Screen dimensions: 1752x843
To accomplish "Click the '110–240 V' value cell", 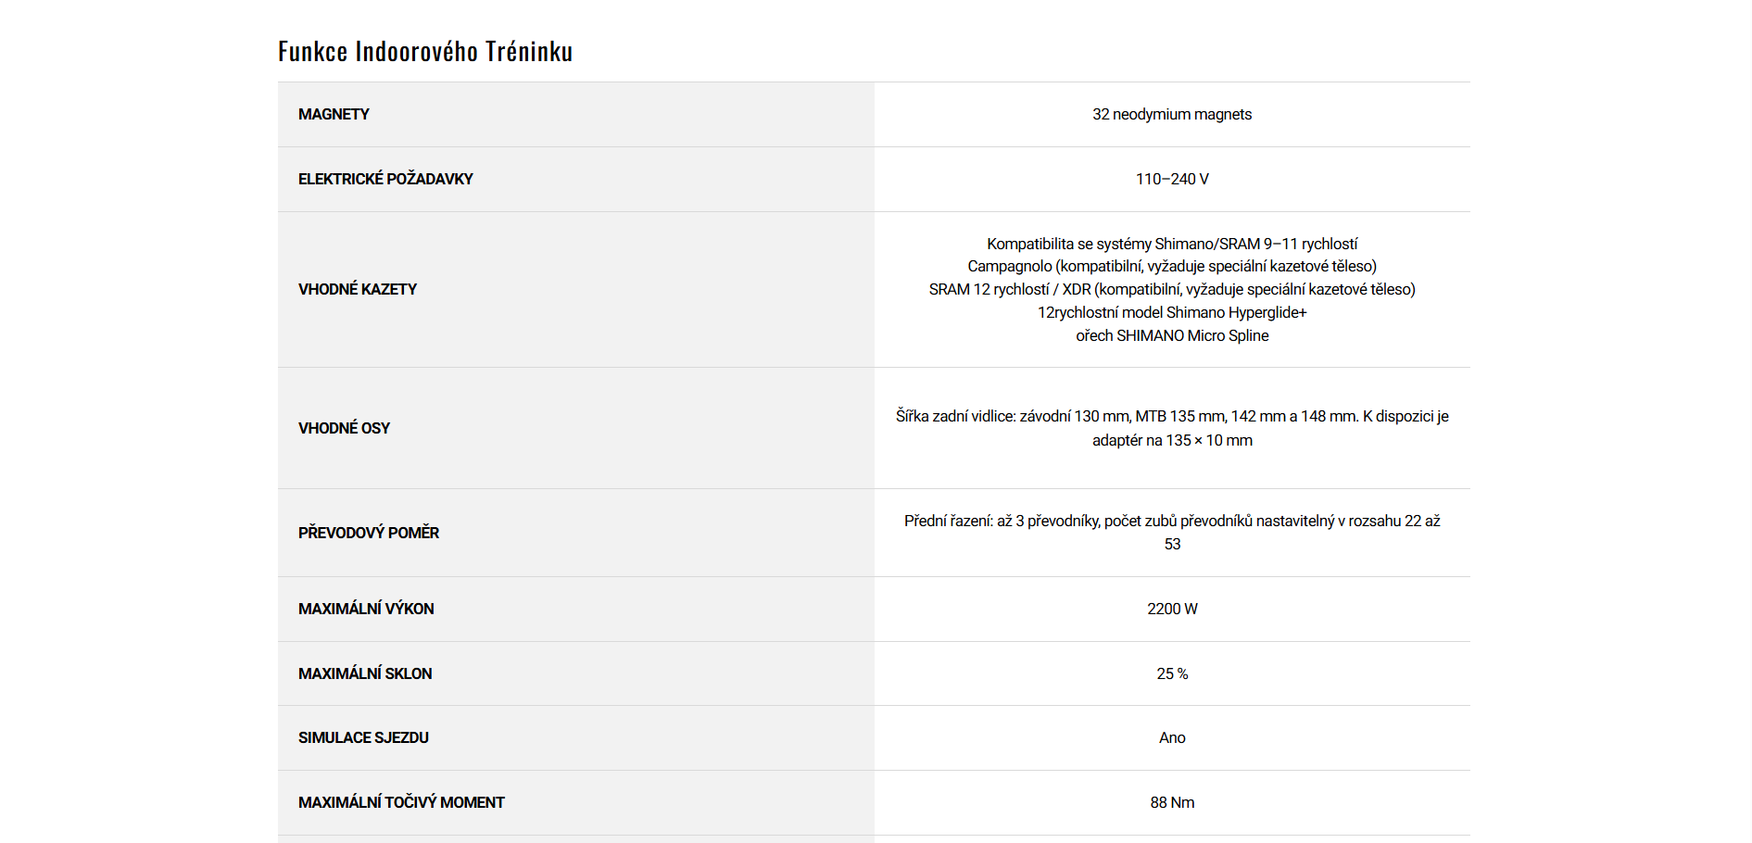I will [x=1171, y=179].
